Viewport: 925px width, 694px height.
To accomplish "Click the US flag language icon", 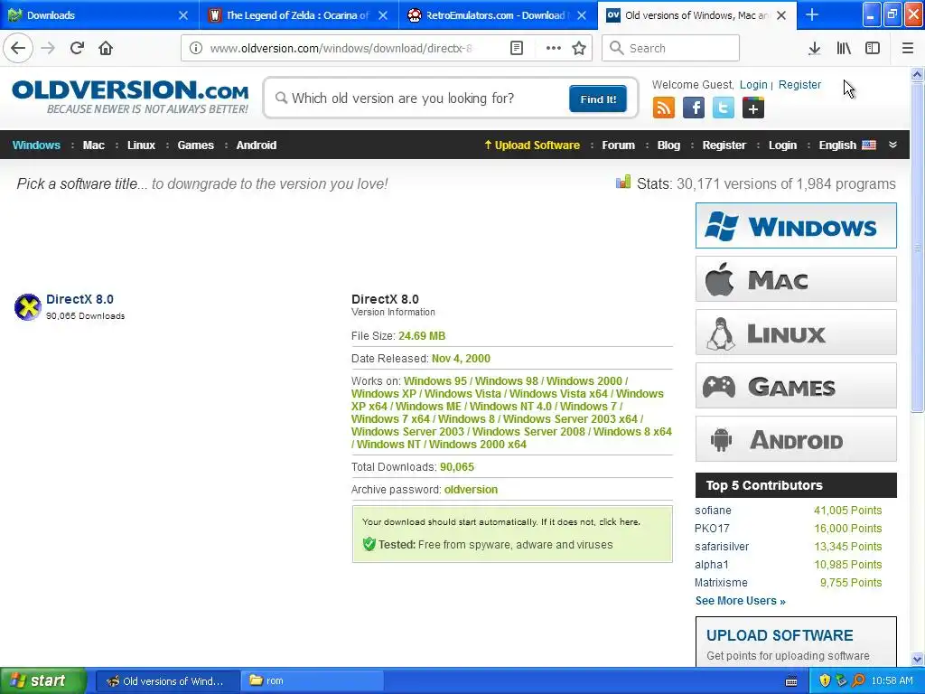I will (869, 145).
